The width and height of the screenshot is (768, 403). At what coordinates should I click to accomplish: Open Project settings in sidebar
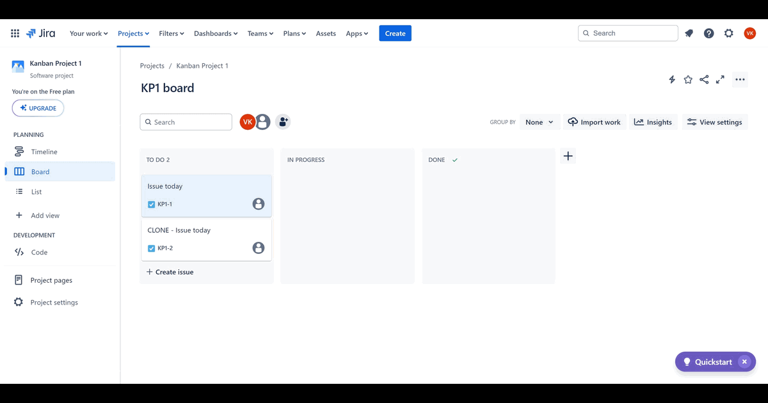click(x=60, y=302)
